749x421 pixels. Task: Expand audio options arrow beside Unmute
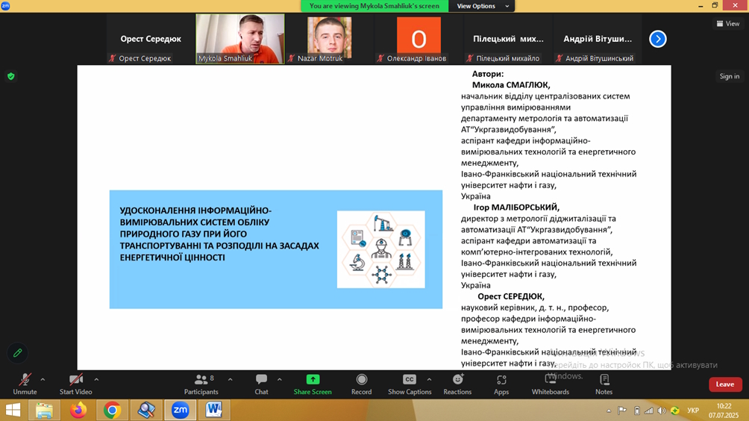[x=43, y=380]
